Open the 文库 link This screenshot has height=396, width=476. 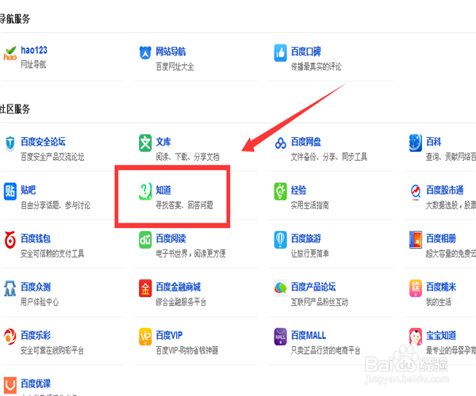(x=163, y=142)
